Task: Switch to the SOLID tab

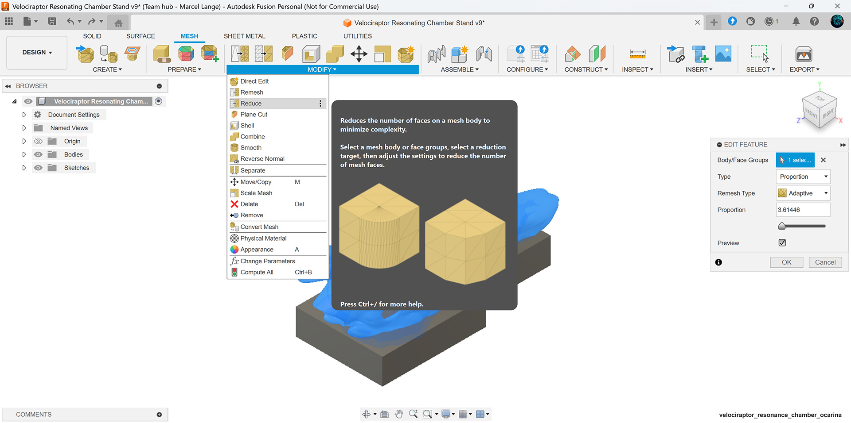Action: [92, 36]
